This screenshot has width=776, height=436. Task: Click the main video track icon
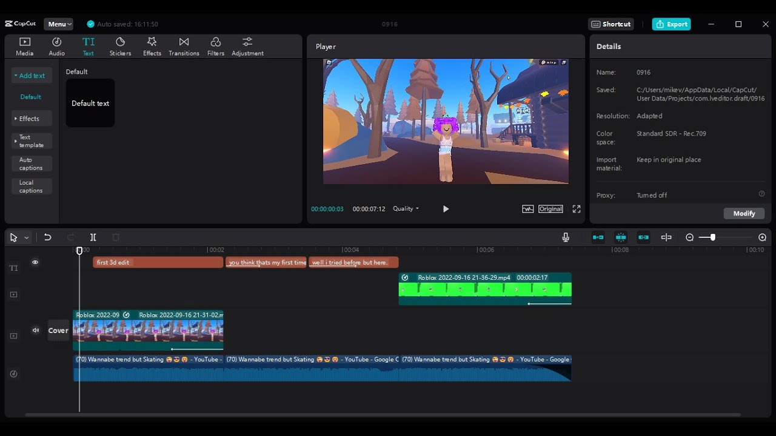13,335
